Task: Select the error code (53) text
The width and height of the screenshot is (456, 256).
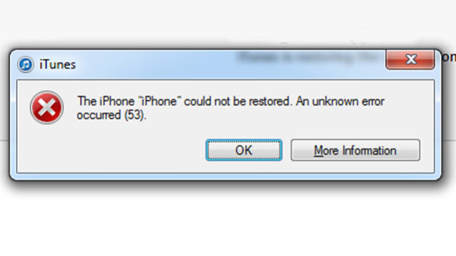Action: [x=135, y=115]
